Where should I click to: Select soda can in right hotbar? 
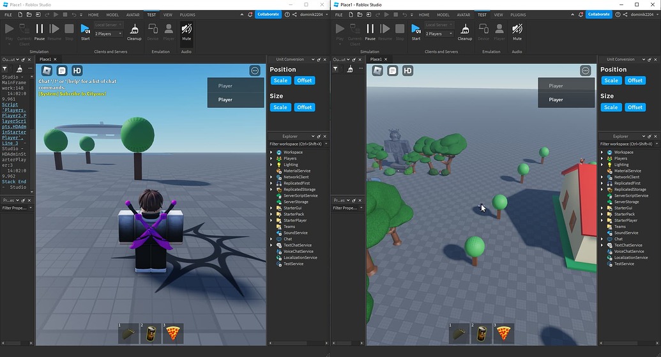click(x=481, y=333)
